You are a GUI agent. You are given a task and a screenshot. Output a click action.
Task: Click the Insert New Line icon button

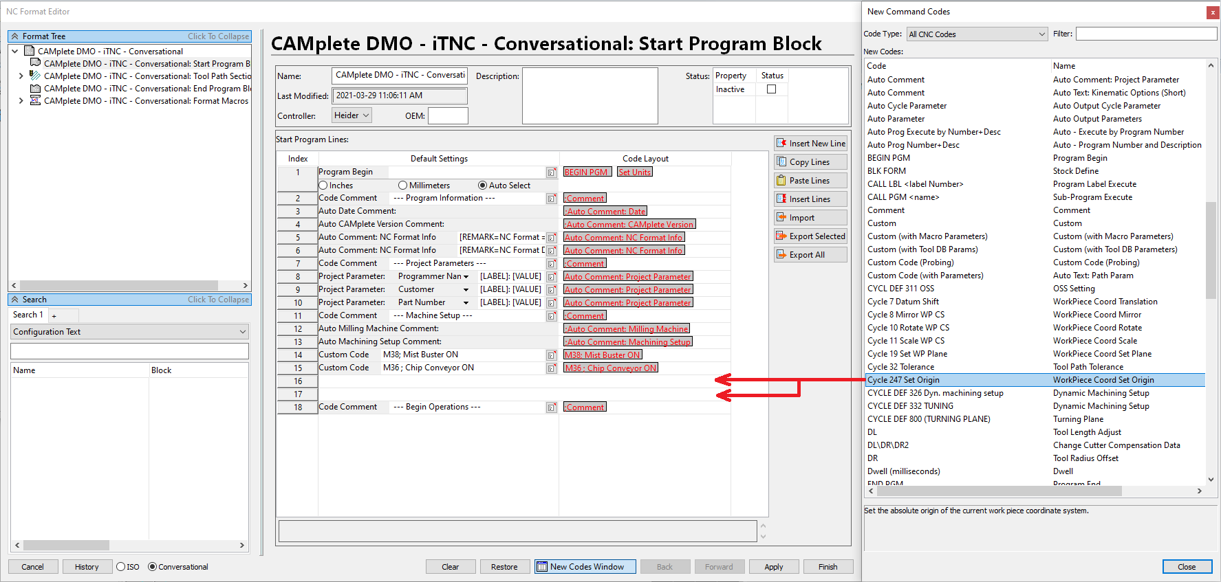click(x=810, y=144)
